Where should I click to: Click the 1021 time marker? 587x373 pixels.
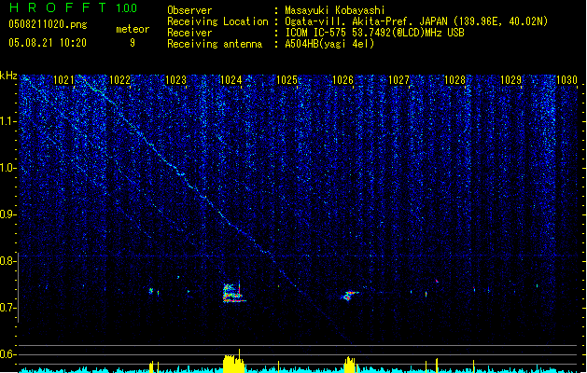(63, 80)
